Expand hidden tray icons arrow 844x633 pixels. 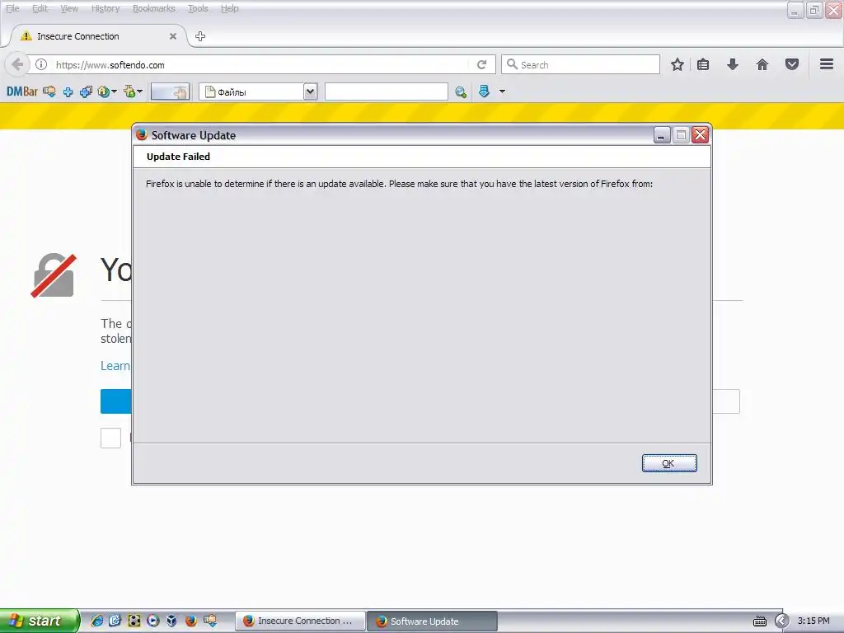(x=781, y=621)
